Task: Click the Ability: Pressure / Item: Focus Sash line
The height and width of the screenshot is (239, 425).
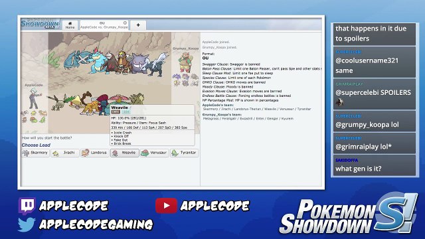Action: (138, 123)
